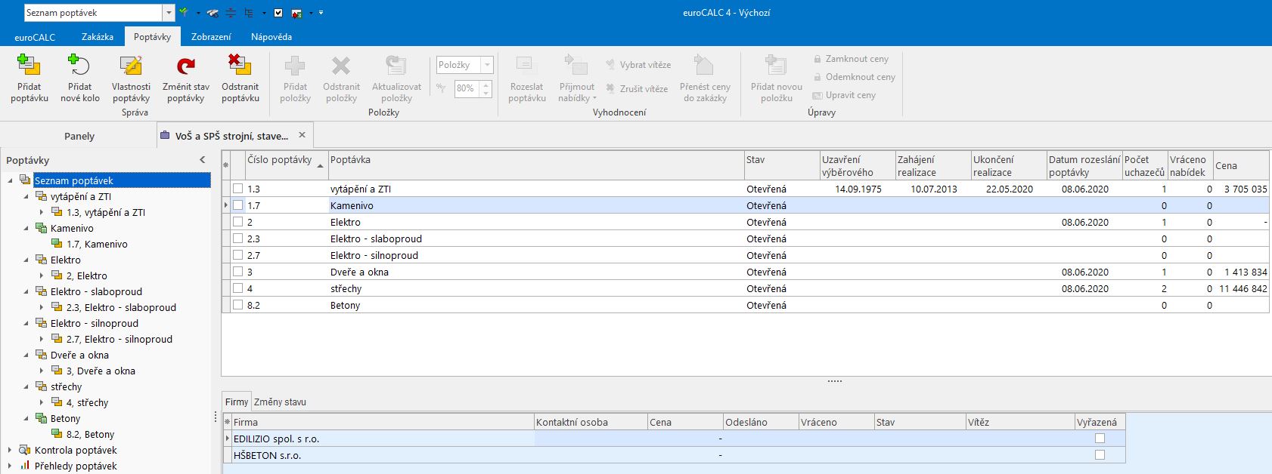1272x474 pixels.
Task: Click the Kontaktní osoba column header
Action: tap(591, 422)
